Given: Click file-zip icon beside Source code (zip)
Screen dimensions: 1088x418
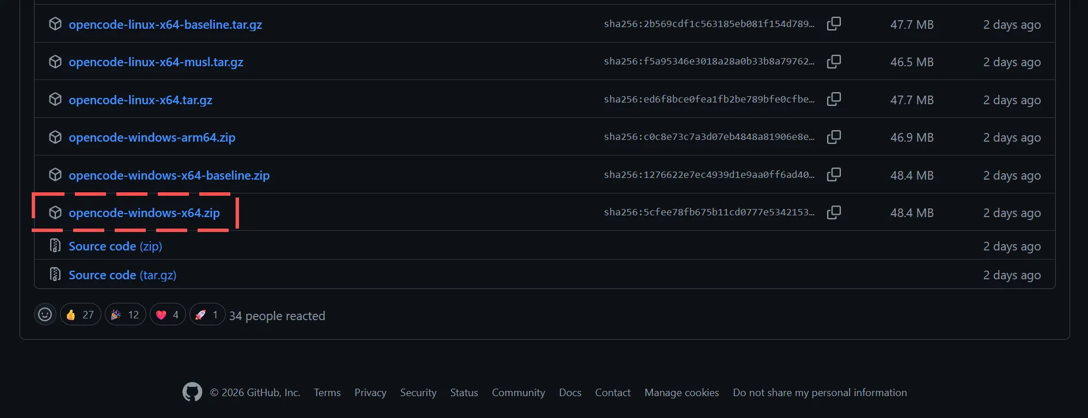Looking at the screenshot, I should tap(55, 245).
